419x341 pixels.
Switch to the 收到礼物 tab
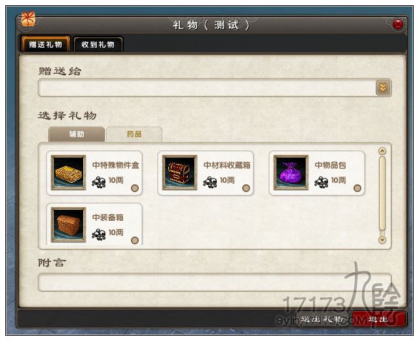pyautogui.click(x=98, y=44)
